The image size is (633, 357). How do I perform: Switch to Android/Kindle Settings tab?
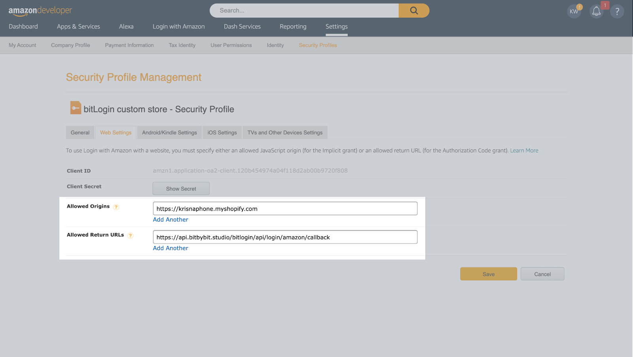point(170,132)
